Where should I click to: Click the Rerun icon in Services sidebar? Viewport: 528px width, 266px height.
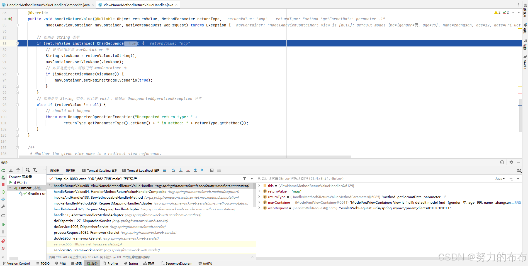pyautogui.click(x=3, y=171)
